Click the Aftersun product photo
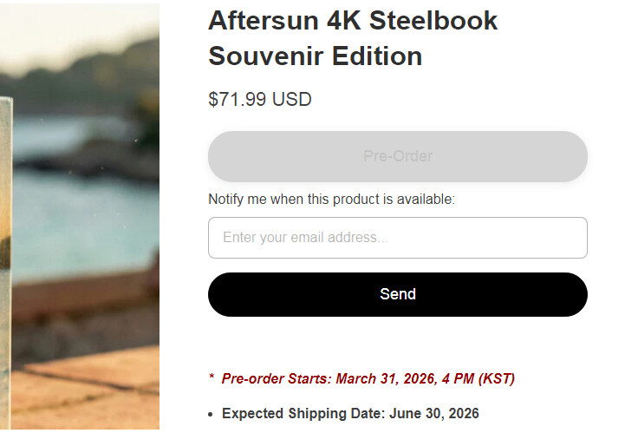 [x=80, y=217]
